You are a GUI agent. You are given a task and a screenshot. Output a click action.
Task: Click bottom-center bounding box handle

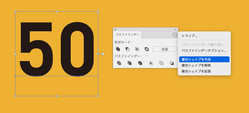click(x=57, y=96)
